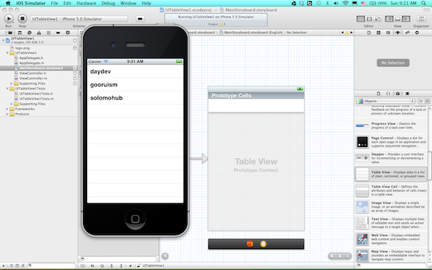Show the Debug navigator
Screen dimensions: 432x270
point(49,33)
